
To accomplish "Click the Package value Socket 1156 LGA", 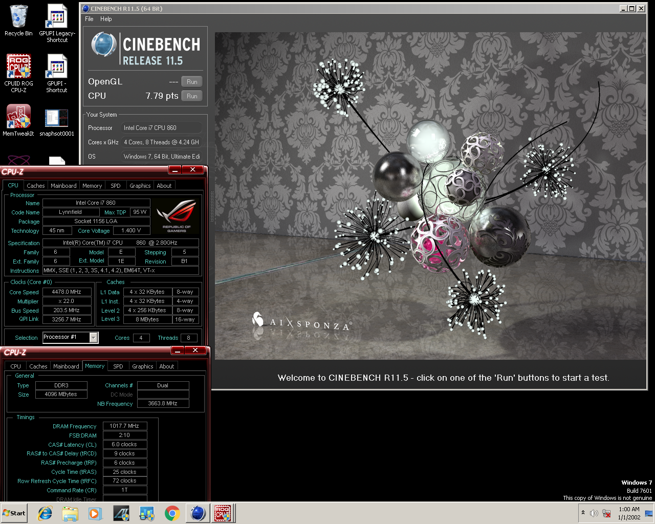I will [x=96, y=221].
